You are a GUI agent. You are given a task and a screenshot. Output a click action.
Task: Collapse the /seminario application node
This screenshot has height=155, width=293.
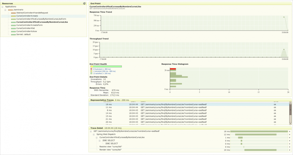click(5, 10)
